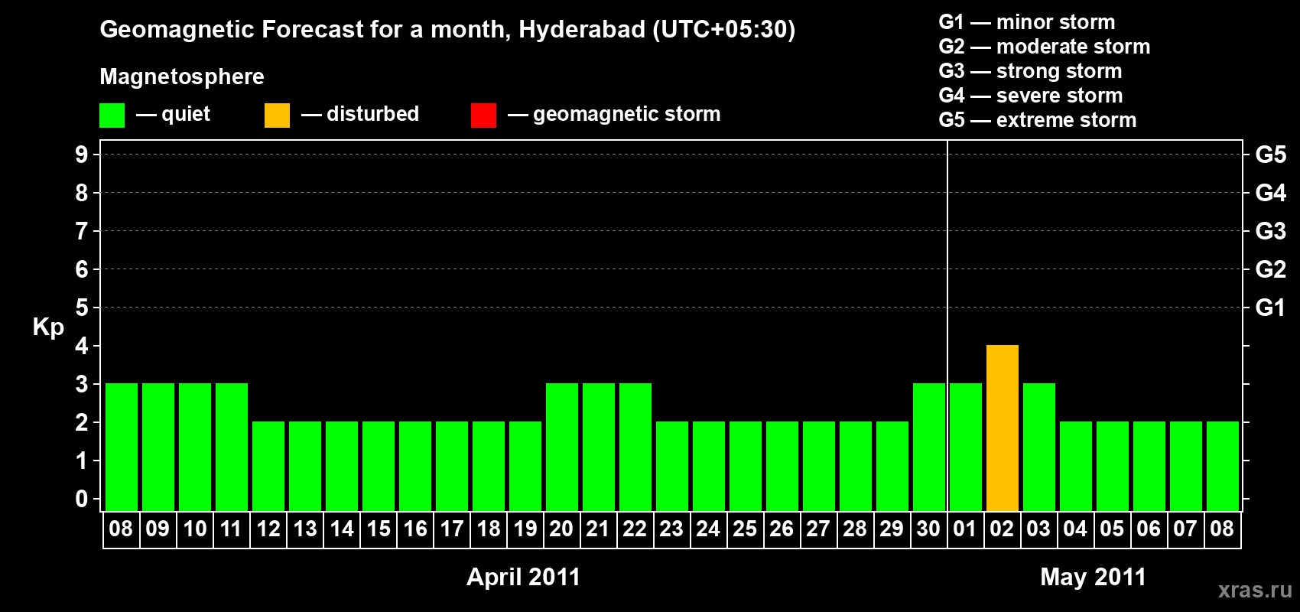
Task: Click date cell 26 under April
Action: [x=782, y=529]
